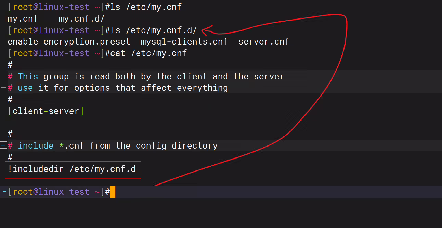Click the word 'everything' in the comment
The image size is (442, 228).
coord(203,88)
